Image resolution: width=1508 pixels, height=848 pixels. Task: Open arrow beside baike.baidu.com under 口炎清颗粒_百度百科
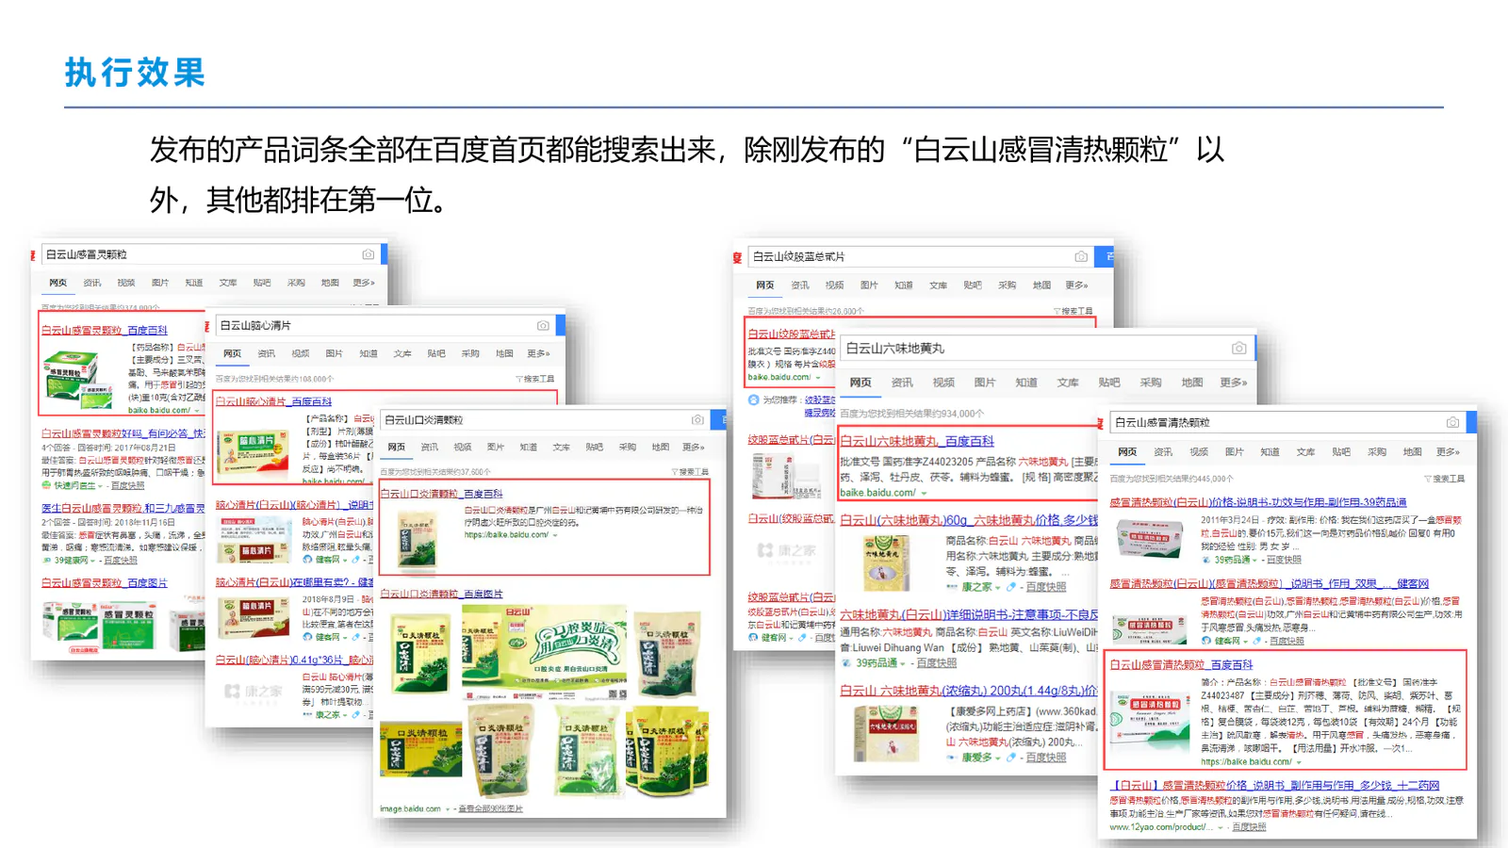555,535
